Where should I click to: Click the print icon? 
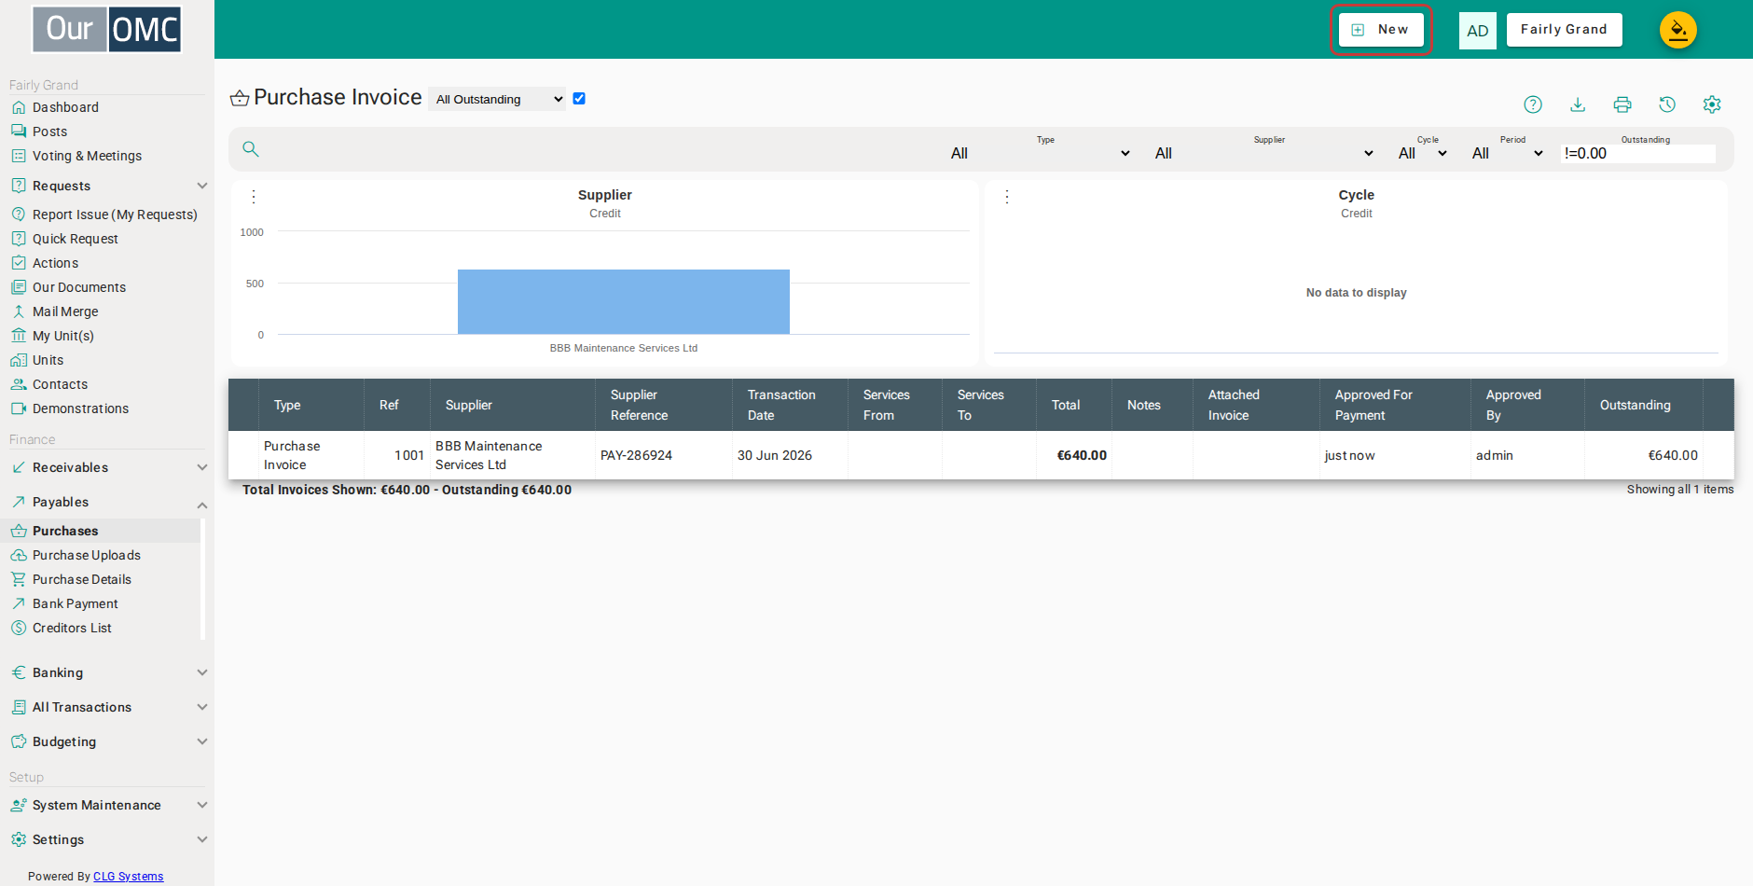click(1622, 104)
